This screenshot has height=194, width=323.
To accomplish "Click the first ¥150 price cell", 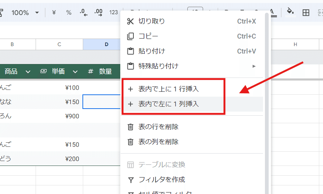I will click(x=59, y=102).
